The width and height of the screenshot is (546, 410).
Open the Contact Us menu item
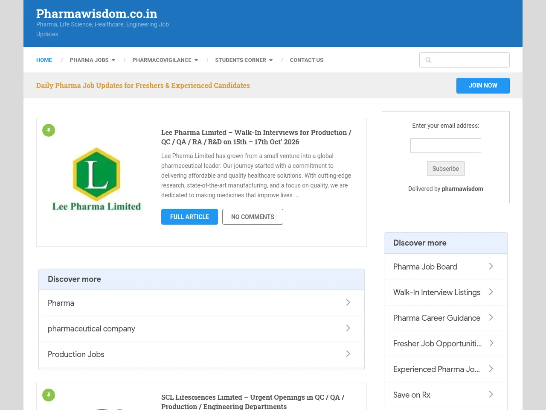307,60
